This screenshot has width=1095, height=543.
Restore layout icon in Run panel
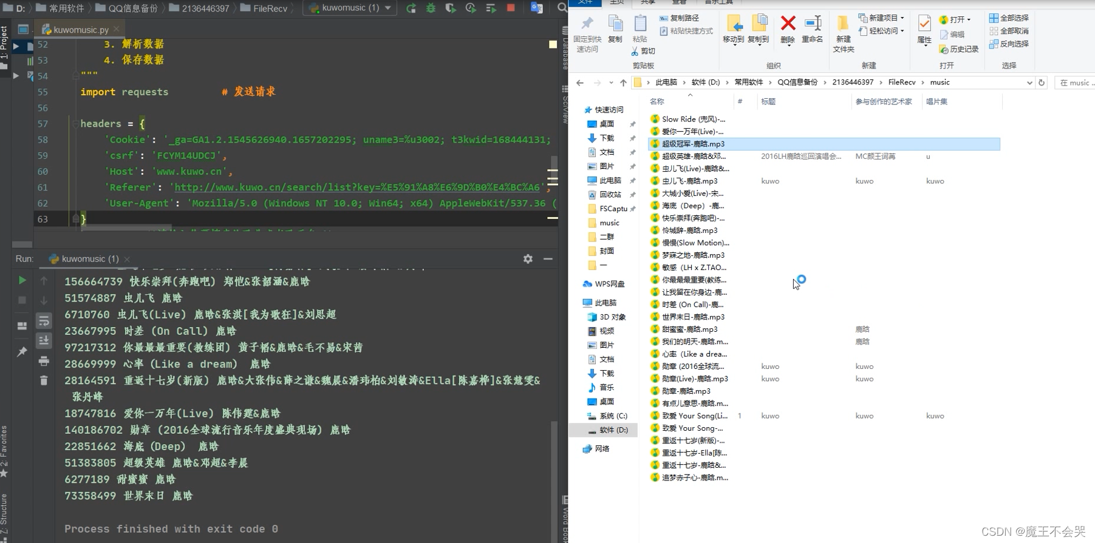point(22,326)
